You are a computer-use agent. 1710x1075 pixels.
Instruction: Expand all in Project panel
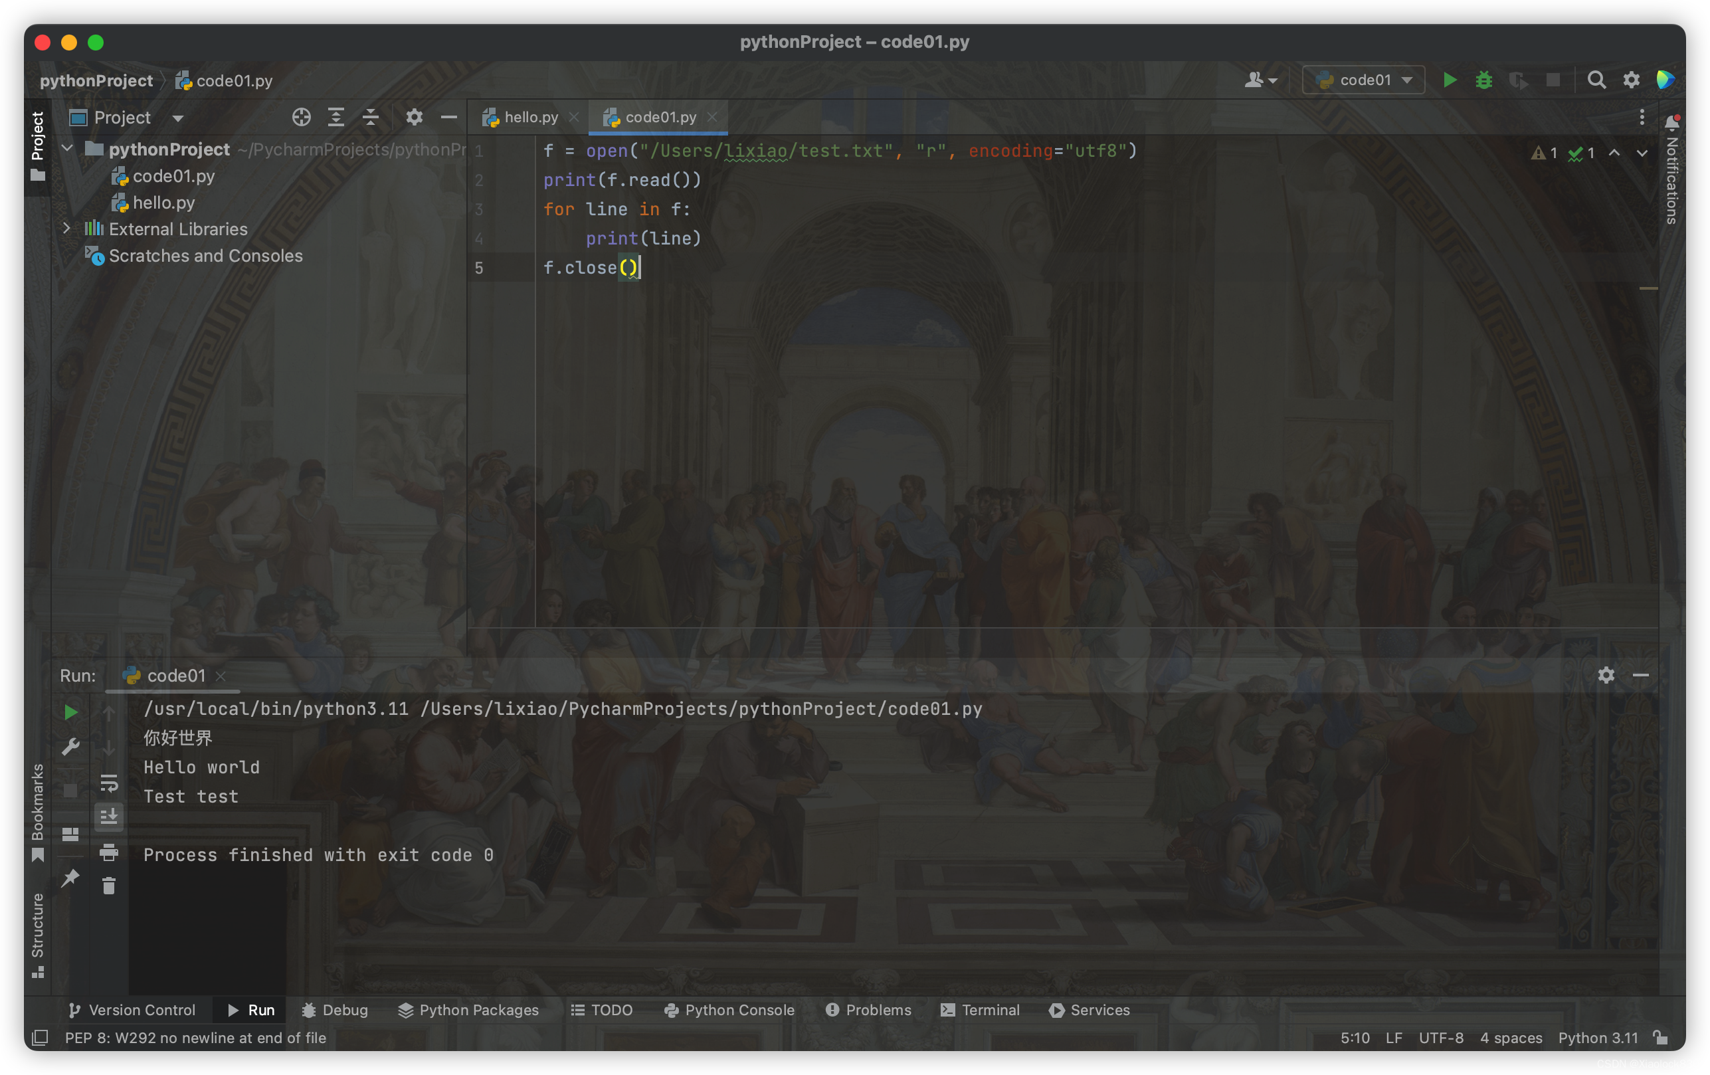336,117
